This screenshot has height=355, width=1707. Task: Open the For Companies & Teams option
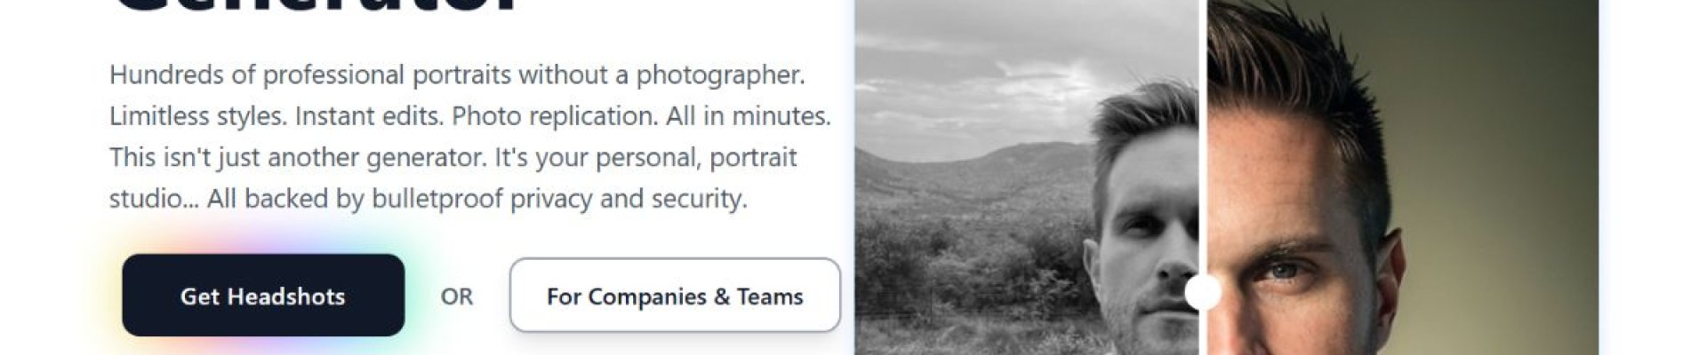(x=675, y=296)
